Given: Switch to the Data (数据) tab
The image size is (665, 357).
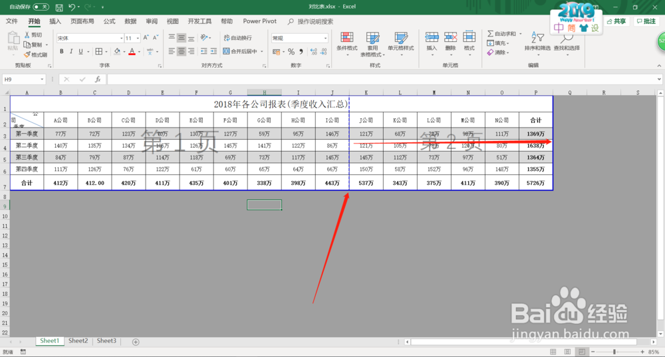Looking at the screenshot, I should [x=130, y=21].
